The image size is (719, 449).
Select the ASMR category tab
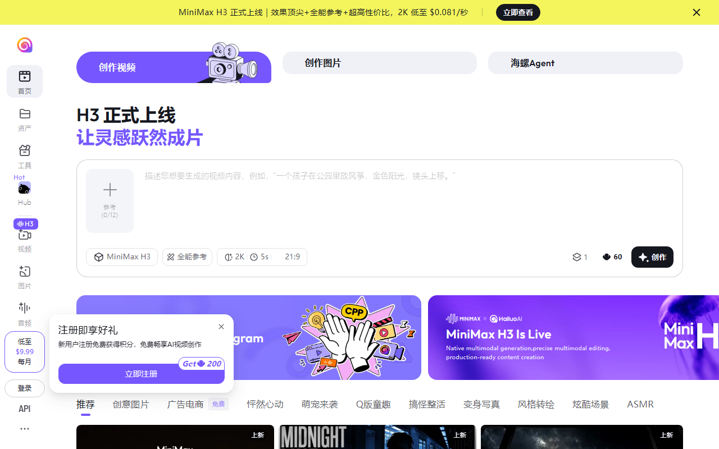pyautogui.click(x=640, y=404)
